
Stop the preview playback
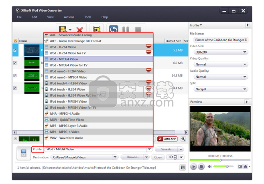[x=201, y=166]
